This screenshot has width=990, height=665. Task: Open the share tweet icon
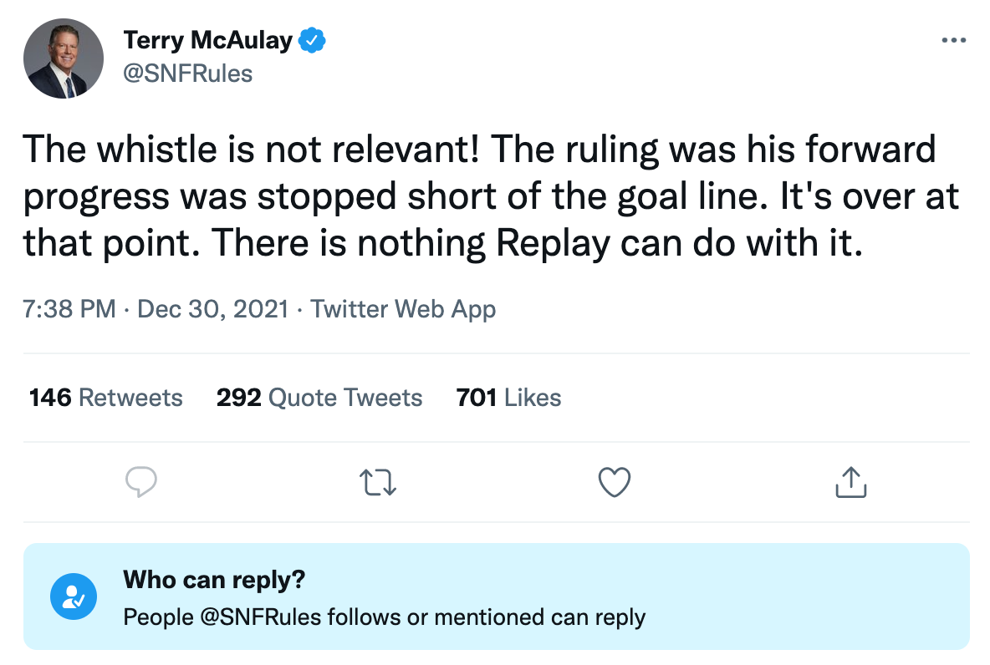tap(851, 482)
